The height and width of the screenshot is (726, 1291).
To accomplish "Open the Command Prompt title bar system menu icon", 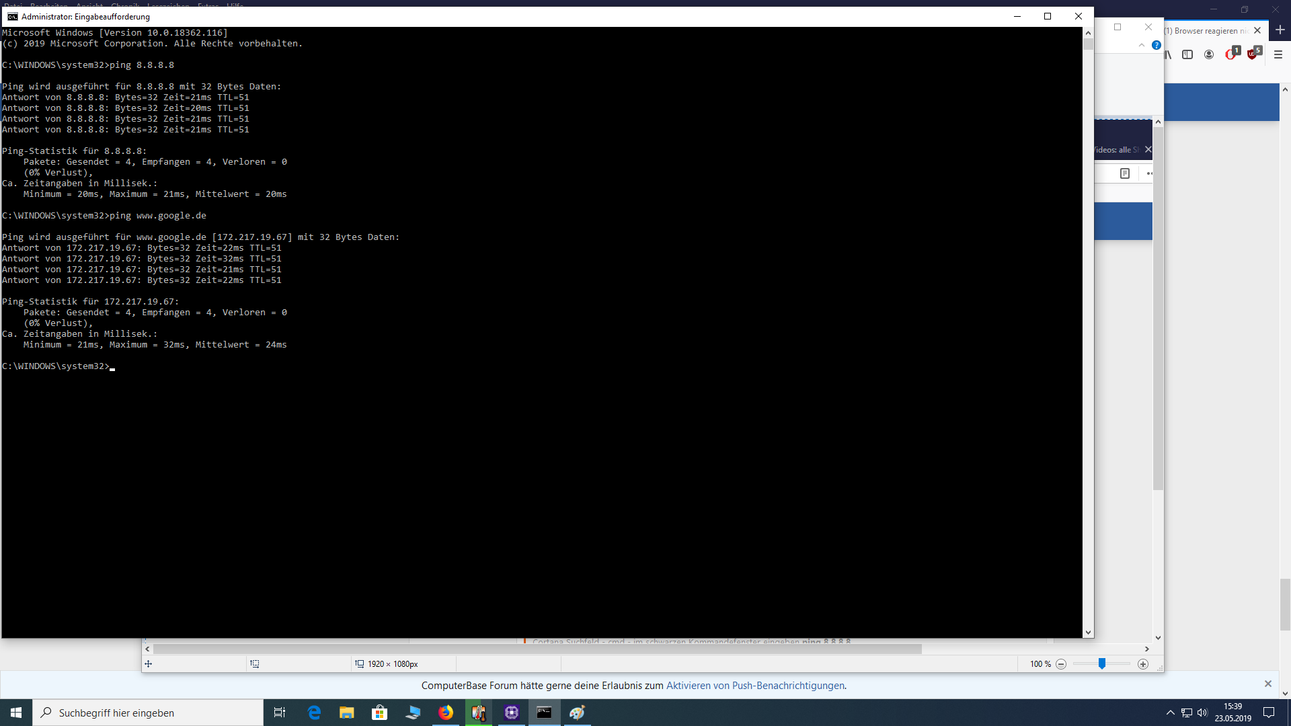I will [x=12, y=16].
